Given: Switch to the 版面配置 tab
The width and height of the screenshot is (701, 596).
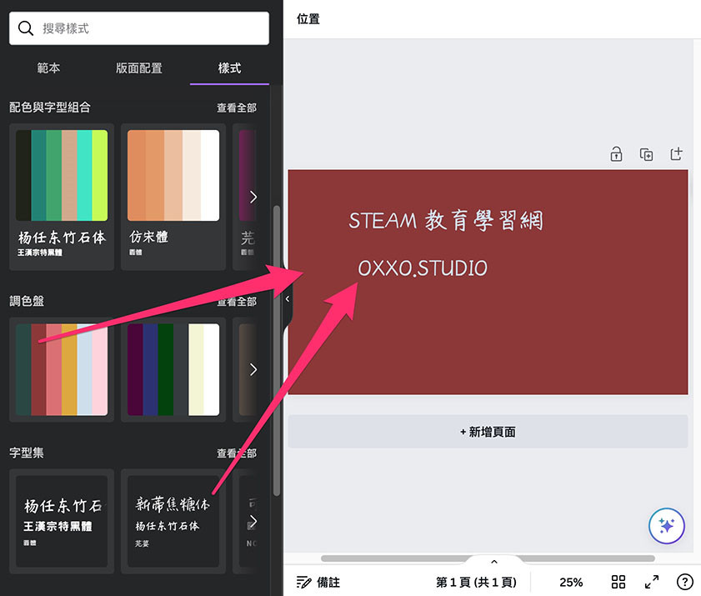Looking at the screenshot, I should click(139, 68).
